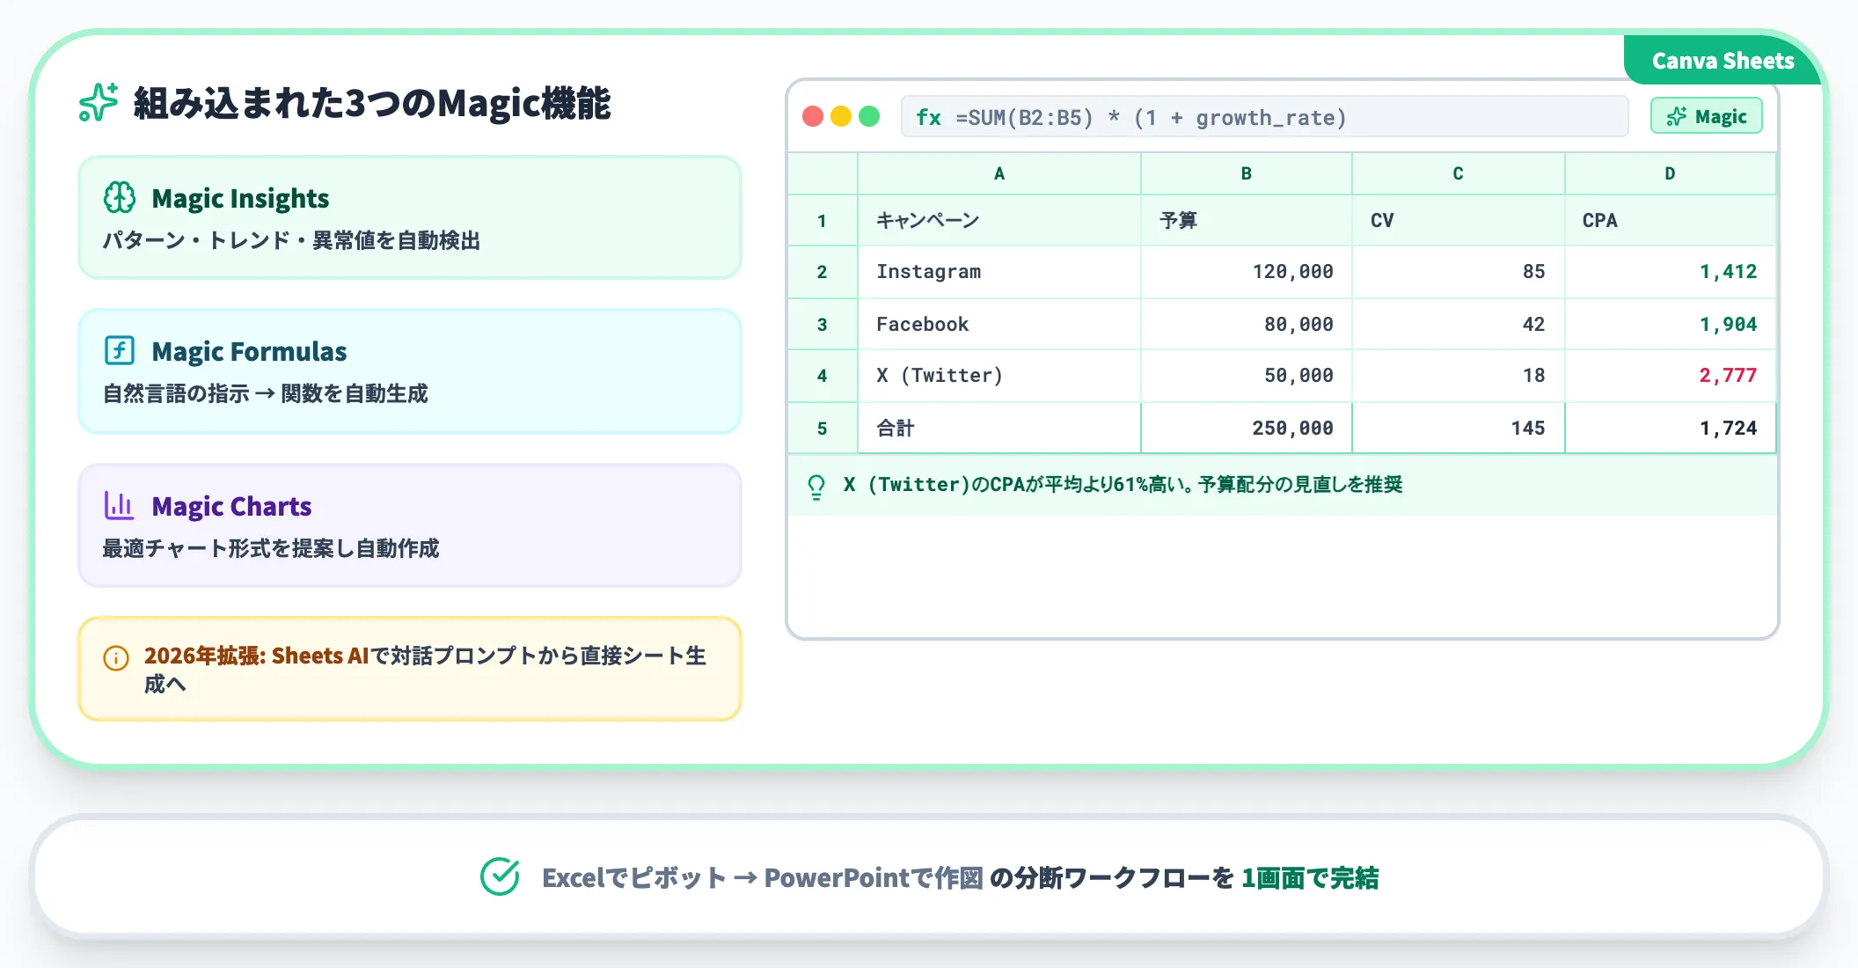Click the function icon in Magic Formulas
Screen dimensions: 1858x968
[x=120, y=350]
